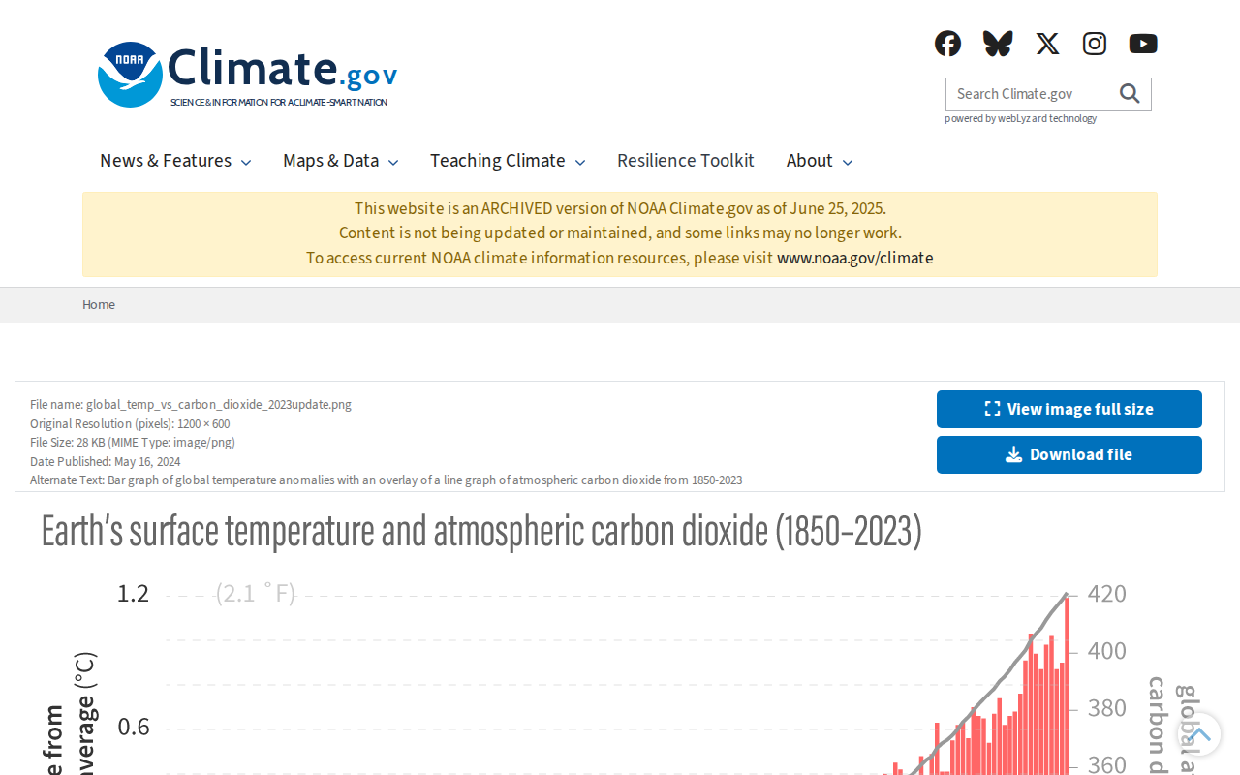The image size is (1240, 775).
Task: Expand the About menu chevron
Action: (x=848, y=162)
